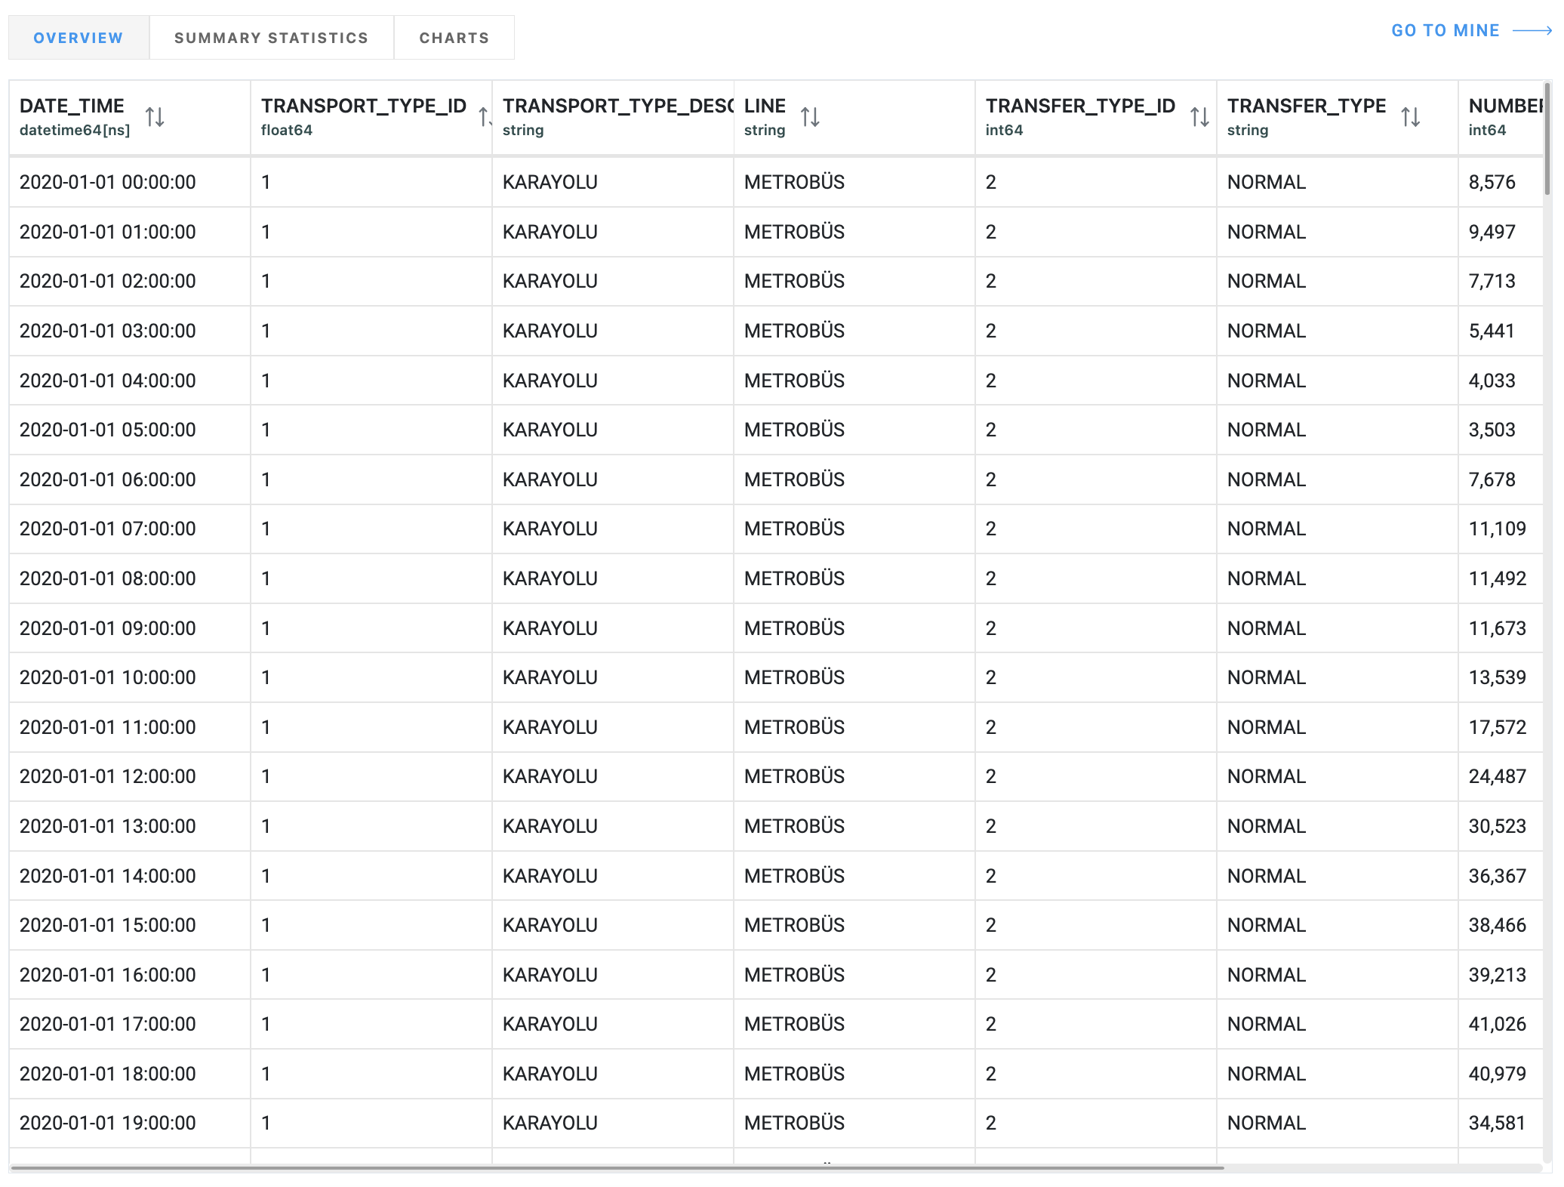Select cell with value 8,576
The image size is (1564, 1187).
(1492, 182)
